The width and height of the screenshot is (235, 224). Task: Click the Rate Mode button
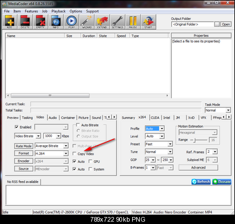tap(23, 146)
